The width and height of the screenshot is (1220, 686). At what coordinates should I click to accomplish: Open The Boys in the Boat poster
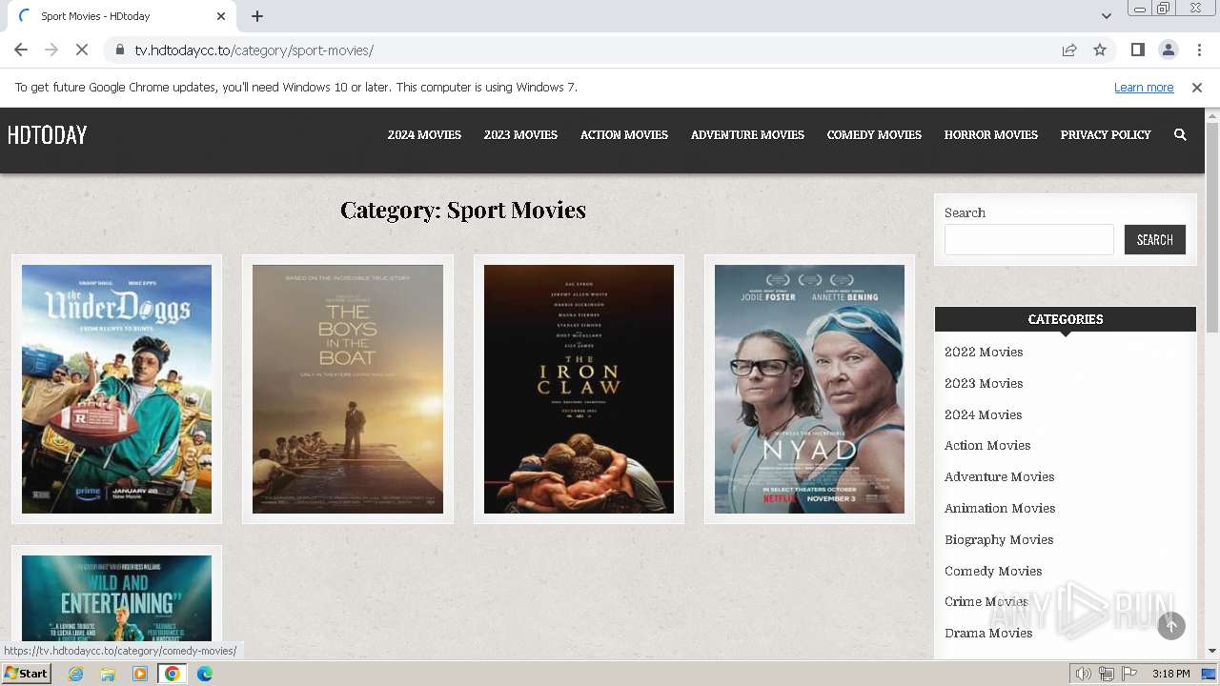coord(348,389)
